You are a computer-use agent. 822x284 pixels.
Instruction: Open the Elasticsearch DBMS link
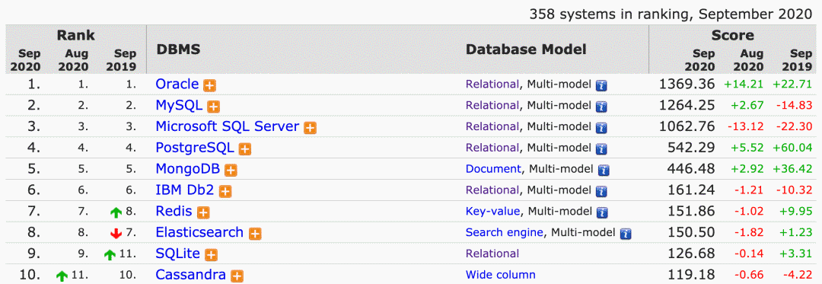tap(199, 233)
